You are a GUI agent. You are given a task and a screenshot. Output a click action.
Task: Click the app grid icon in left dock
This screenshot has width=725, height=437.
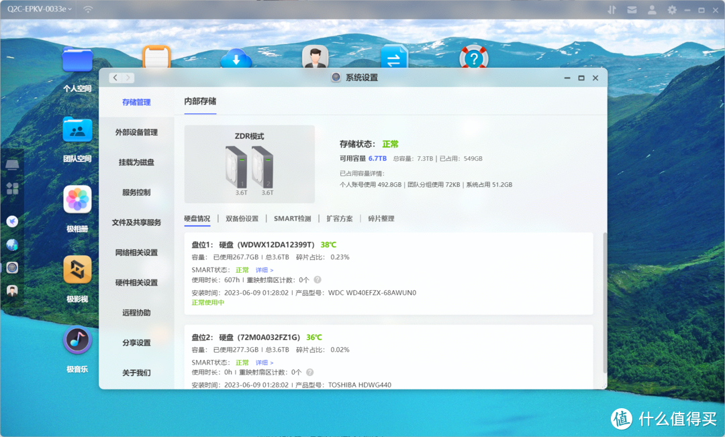(13, 188)
